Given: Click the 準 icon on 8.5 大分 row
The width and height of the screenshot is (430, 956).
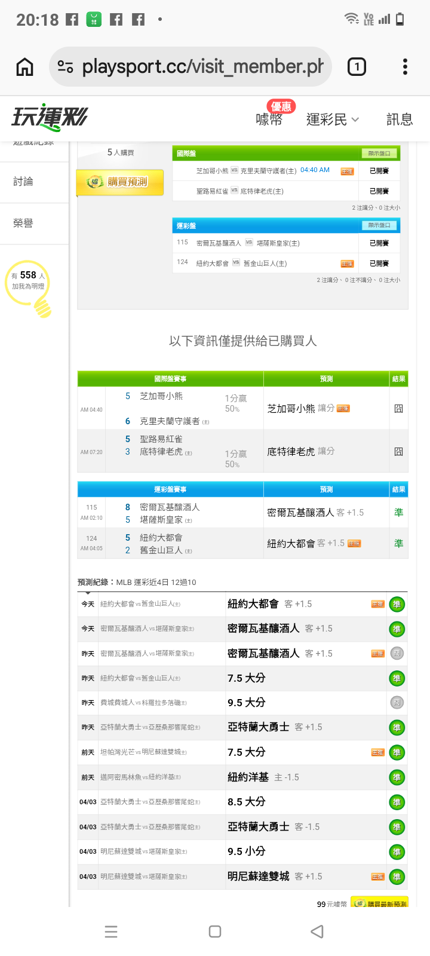Looking at the screenshot, I should 397,802.
